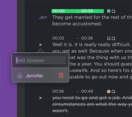Click the green bookmark icon on 00:00 segment
The width and height of the screenshot is (132, 117).
pyautogui.click(x=109, y=11)
